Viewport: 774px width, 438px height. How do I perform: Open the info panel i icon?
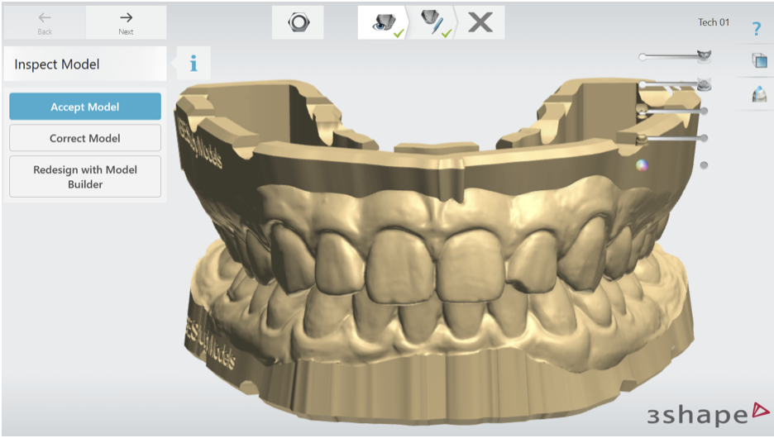point(193,64)
